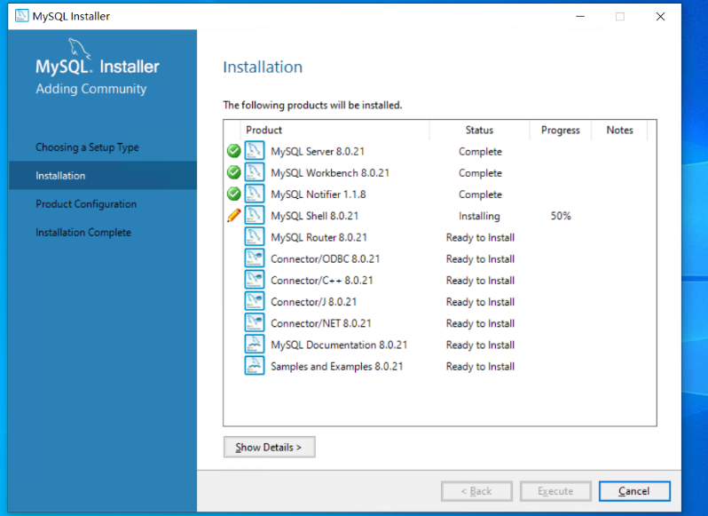Click the Connector/J 8.0.21 product icon
The width and height of the screenshot is (708, 516).
(x=255, y=301)
